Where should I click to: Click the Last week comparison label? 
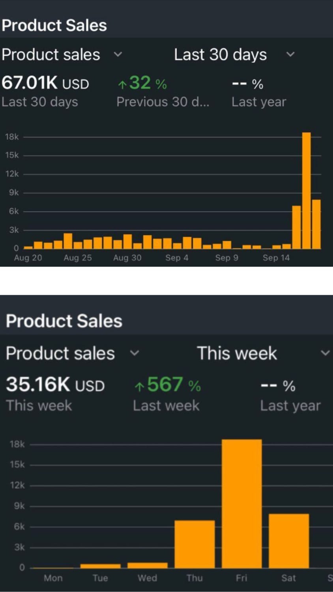(166, 406)
